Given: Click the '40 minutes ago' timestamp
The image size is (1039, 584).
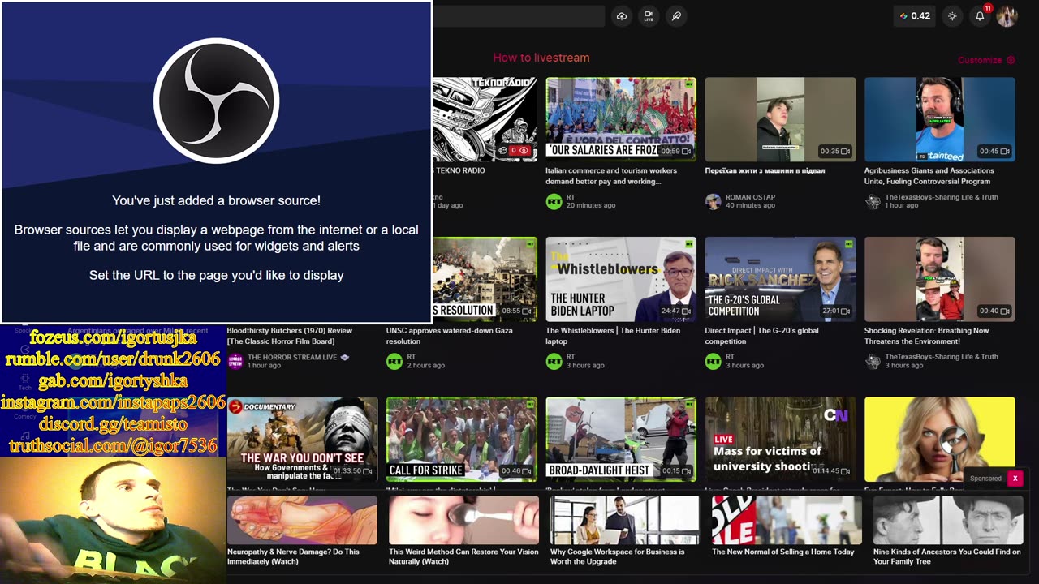Looking at the screenshot, I should pos(750,205).
